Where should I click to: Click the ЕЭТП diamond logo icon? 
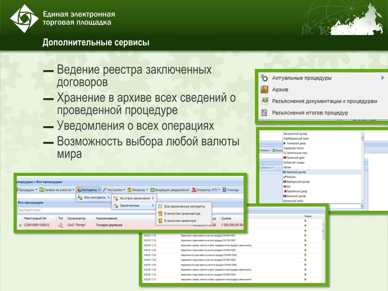[24, 18]
